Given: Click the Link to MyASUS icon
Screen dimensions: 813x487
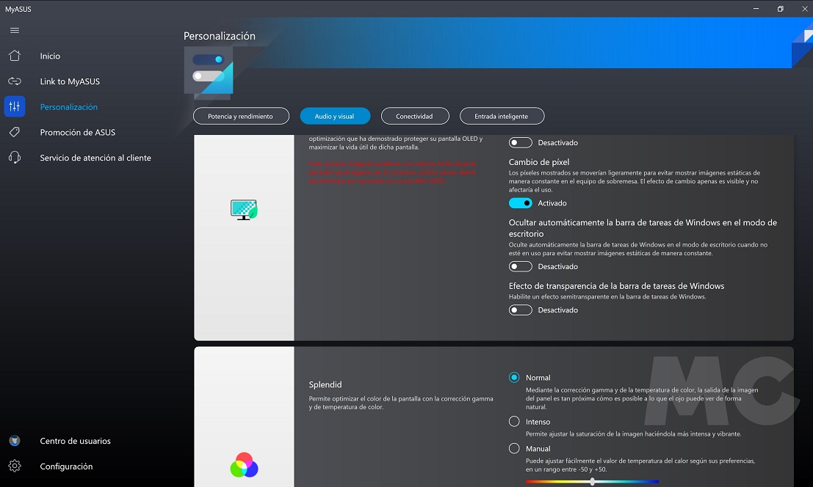Looking at the screenshot, I should [x=15, y=81].
